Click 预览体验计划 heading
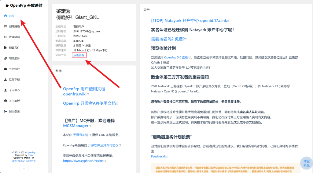This screenshot has width=313, height=173. click(x=163, y=48)
